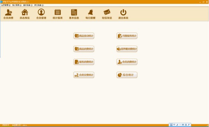This screenshot has width=209, height=127.
Task: Click the 服务消费统计 button
Action: 84,62
